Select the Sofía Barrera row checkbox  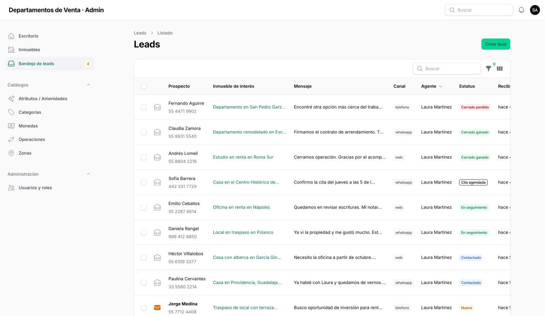click(144, 182)
